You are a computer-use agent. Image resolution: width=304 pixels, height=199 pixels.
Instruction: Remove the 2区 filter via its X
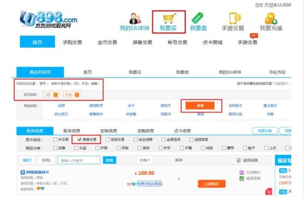tap(56, 95)
